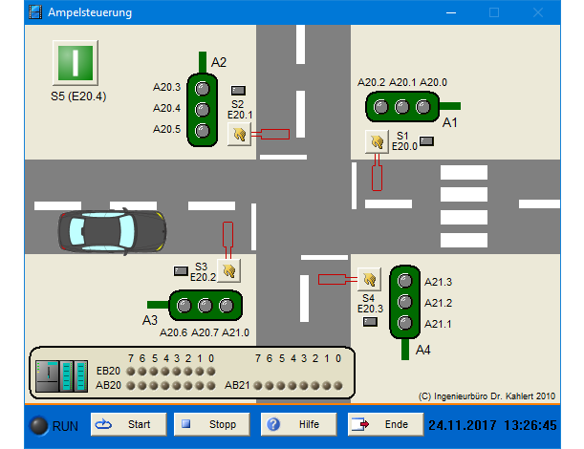Click EB20 bit 4 LED

click(165, 372)
